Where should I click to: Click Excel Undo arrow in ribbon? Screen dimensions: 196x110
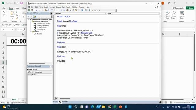[x=4, y=12]
